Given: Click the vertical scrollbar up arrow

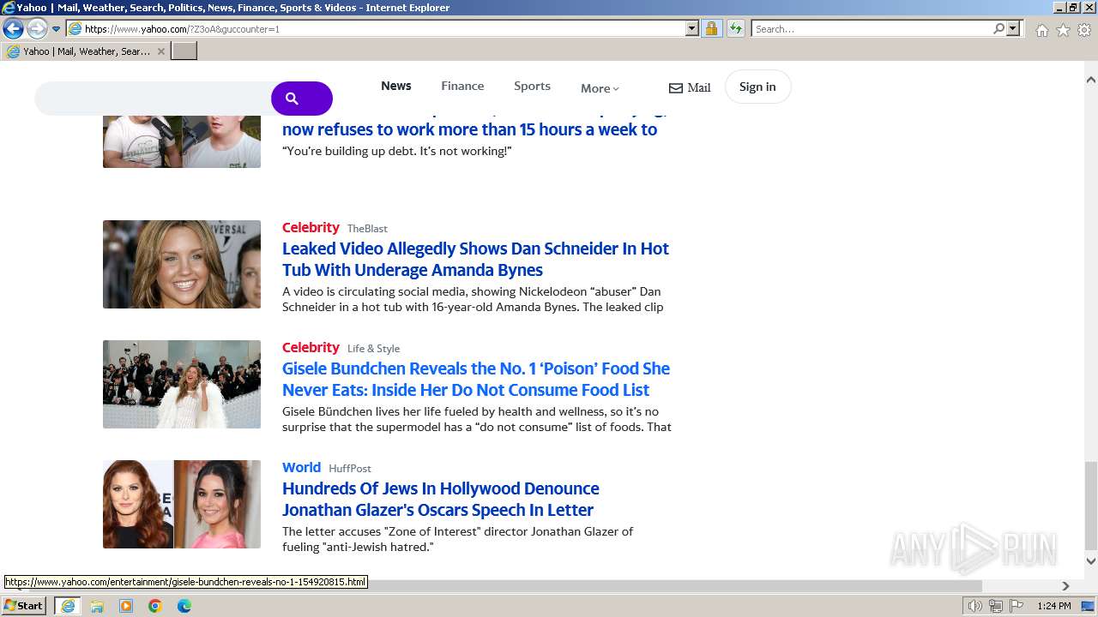Looking at the screenshot, I should tap(1090, 80).
